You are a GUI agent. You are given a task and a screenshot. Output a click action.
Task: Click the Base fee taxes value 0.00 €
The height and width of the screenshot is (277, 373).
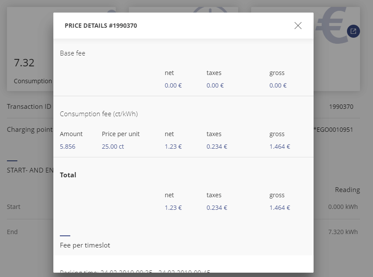[215, 85]
